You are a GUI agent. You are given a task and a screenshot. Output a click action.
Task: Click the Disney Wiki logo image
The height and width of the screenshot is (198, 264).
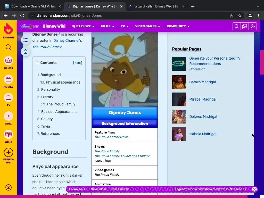(x=29, y=26)
